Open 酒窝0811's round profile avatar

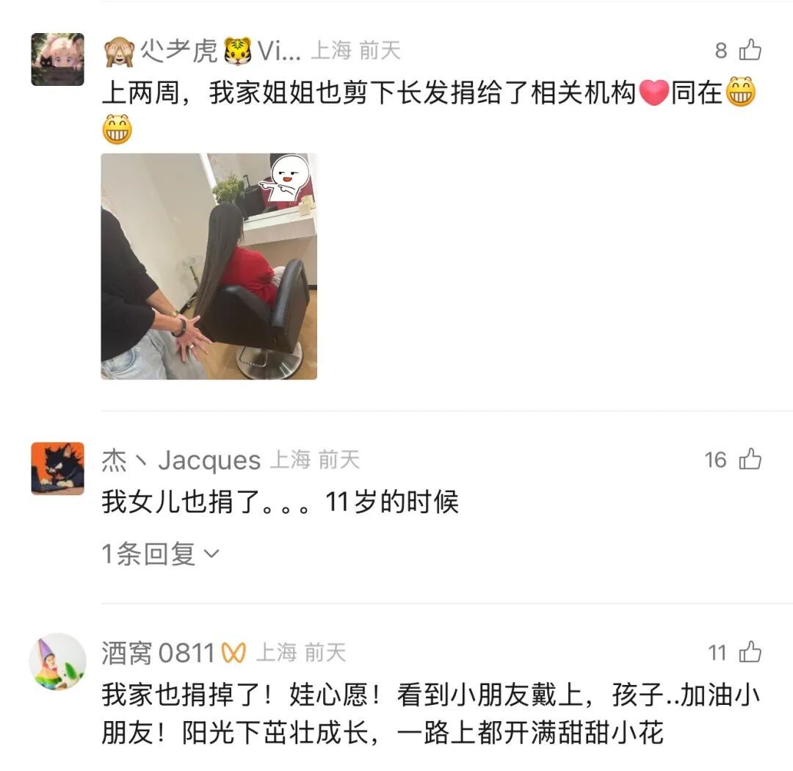58,661
